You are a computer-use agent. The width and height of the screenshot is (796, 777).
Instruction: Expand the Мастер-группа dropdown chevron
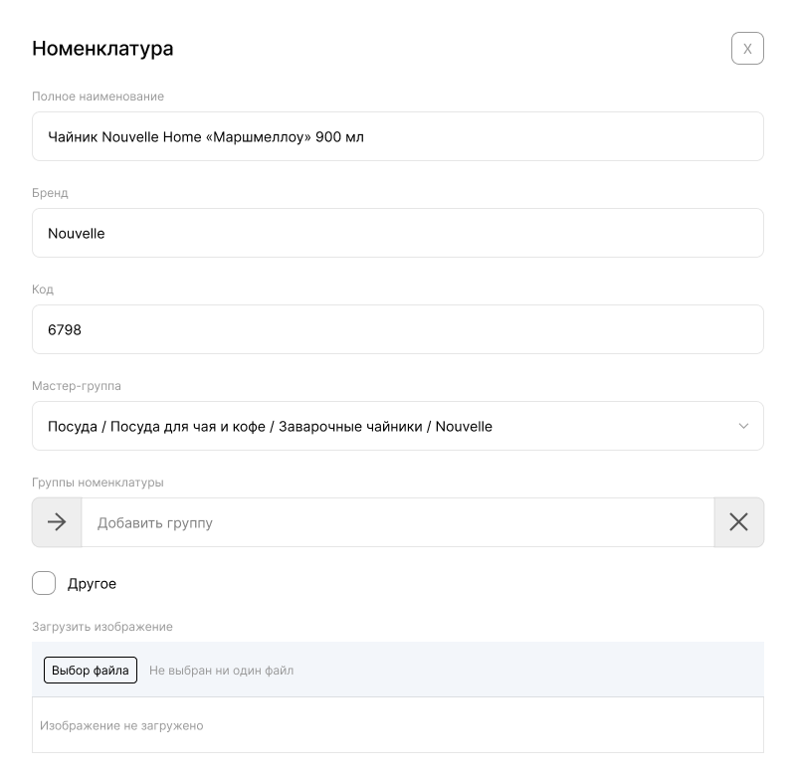point(743,427)
